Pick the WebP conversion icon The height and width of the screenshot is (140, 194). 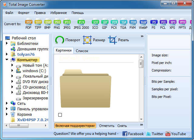(143, 24)
